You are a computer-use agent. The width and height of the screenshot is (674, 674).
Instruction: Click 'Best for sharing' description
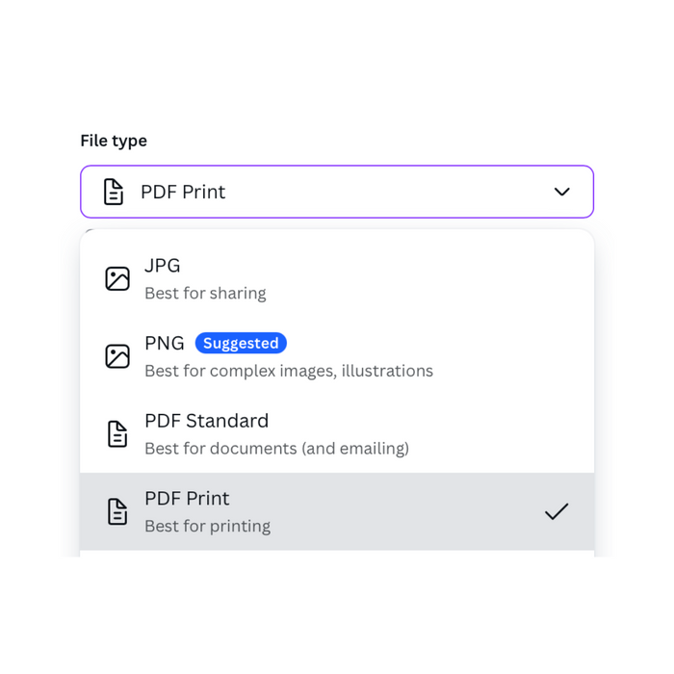click(x=205, y=293)
